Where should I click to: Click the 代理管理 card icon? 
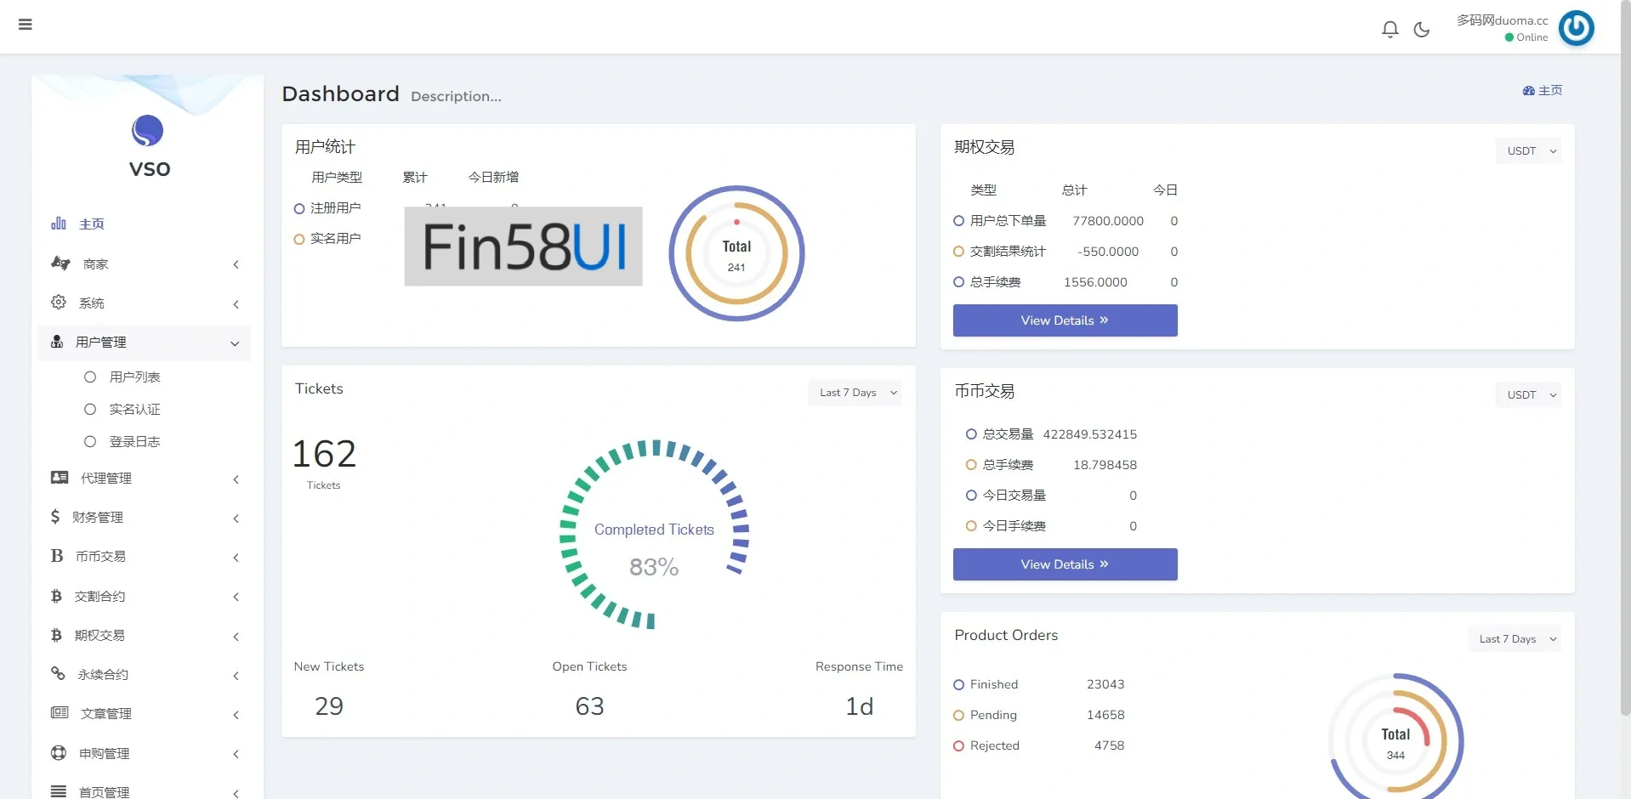(60, 478)
